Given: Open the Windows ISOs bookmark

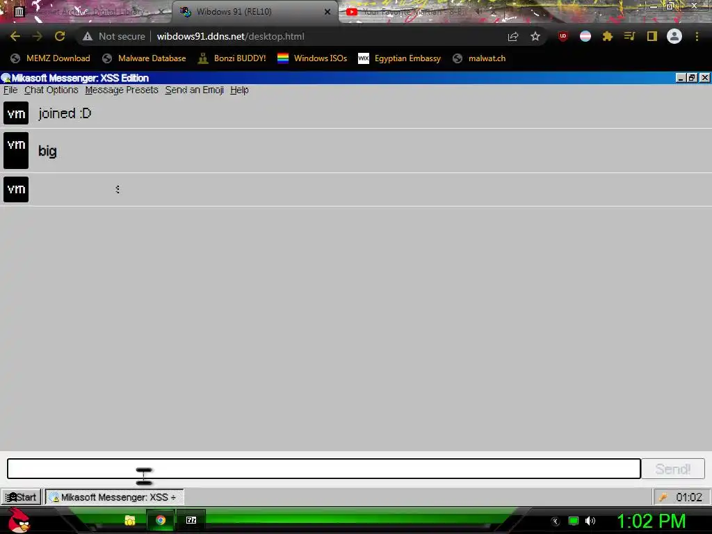Looking at the screenshot, I should 312,58.
